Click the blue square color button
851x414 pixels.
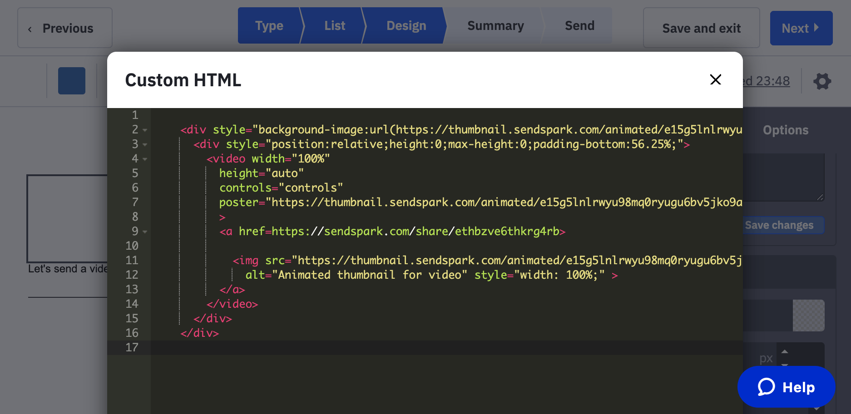pos(72,81)
